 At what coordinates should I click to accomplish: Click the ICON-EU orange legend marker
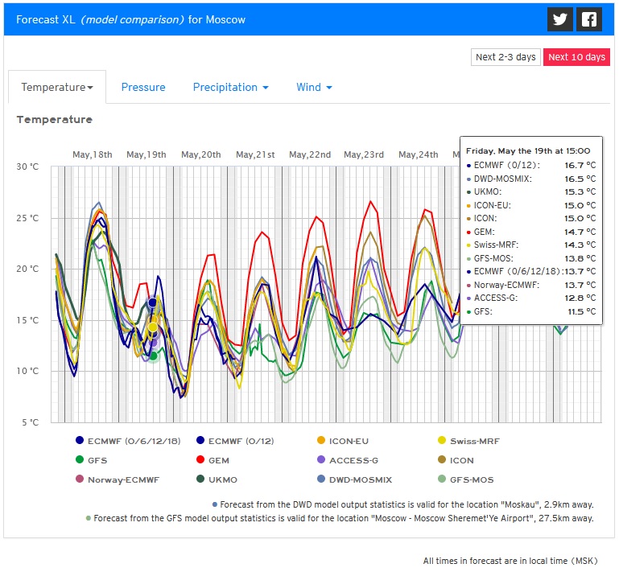click(321, 441)
